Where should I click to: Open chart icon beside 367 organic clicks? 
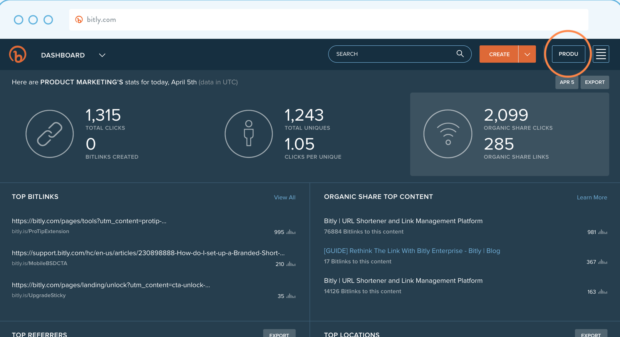[603, 262]
